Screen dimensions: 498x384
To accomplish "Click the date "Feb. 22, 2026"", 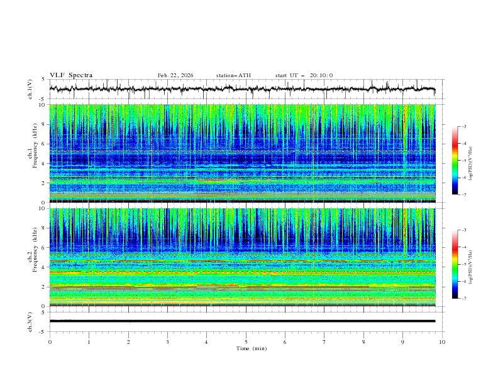I will tap(175, 75).
